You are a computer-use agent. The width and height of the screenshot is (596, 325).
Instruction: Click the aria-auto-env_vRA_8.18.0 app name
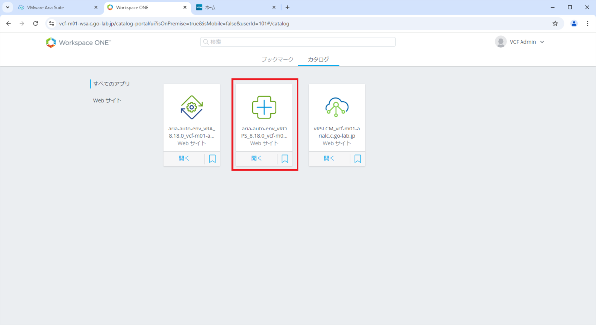point(191,131)
